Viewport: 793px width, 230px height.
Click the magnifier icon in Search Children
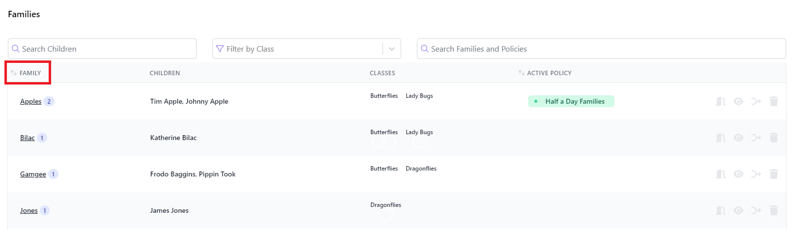pyautogui.click(x=16, y=49)
